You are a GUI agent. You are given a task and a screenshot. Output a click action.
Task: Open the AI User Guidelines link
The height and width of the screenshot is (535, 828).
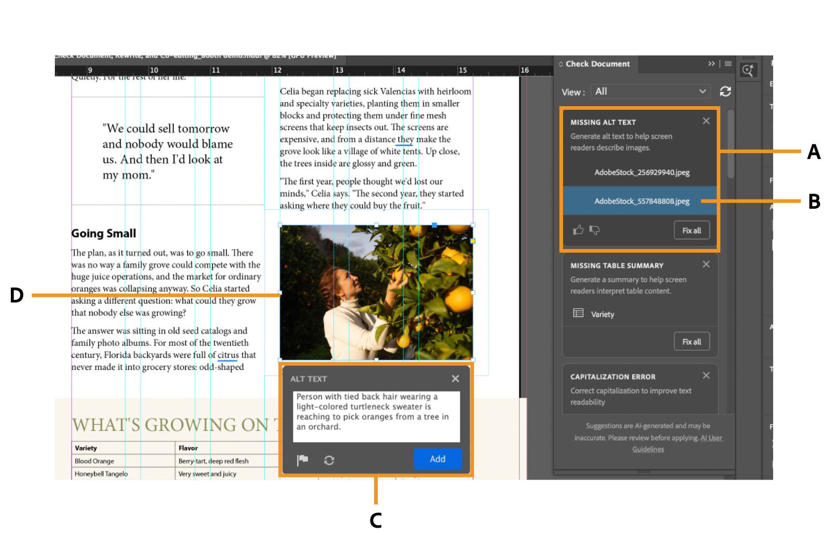coord(677,443)
